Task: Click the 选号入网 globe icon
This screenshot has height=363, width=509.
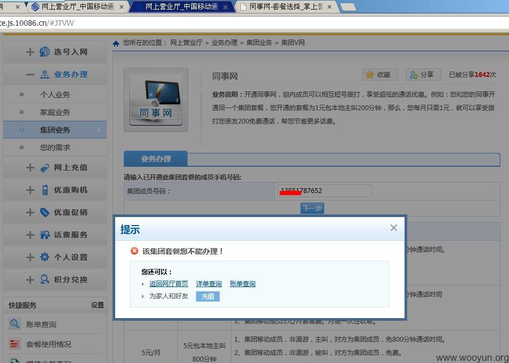Action: tap(44, 52)
